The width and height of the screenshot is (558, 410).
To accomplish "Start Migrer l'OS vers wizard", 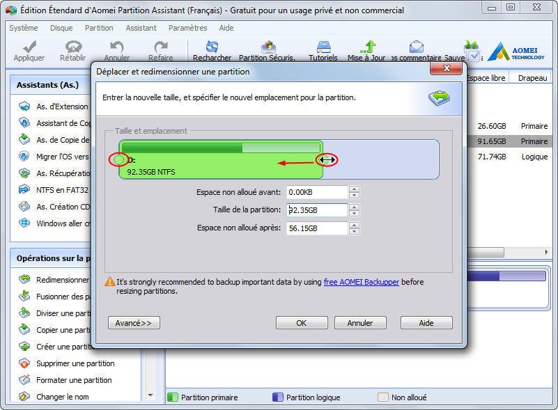I will (x=54, y=157).
